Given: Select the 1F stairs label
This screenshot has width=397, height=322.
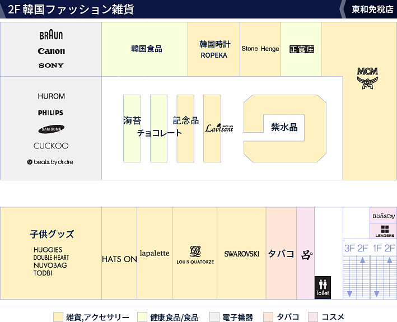Looking at the screenshot, I should [377, 248].
